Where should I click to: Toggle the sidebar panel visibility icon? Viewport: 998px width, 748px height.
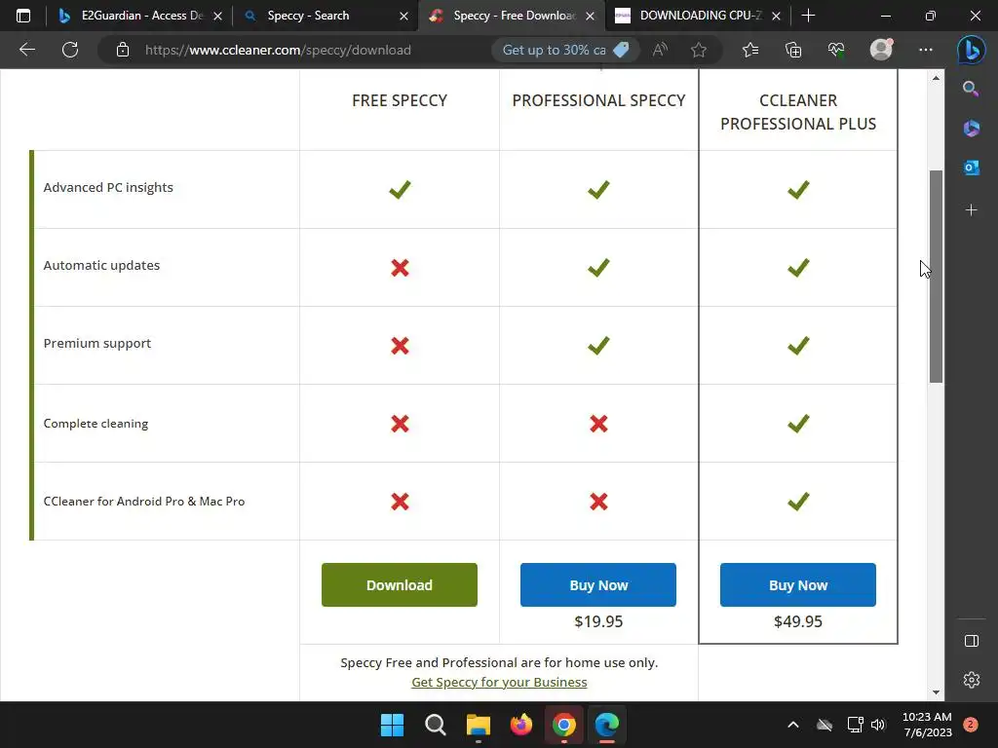tap(972, 641)
